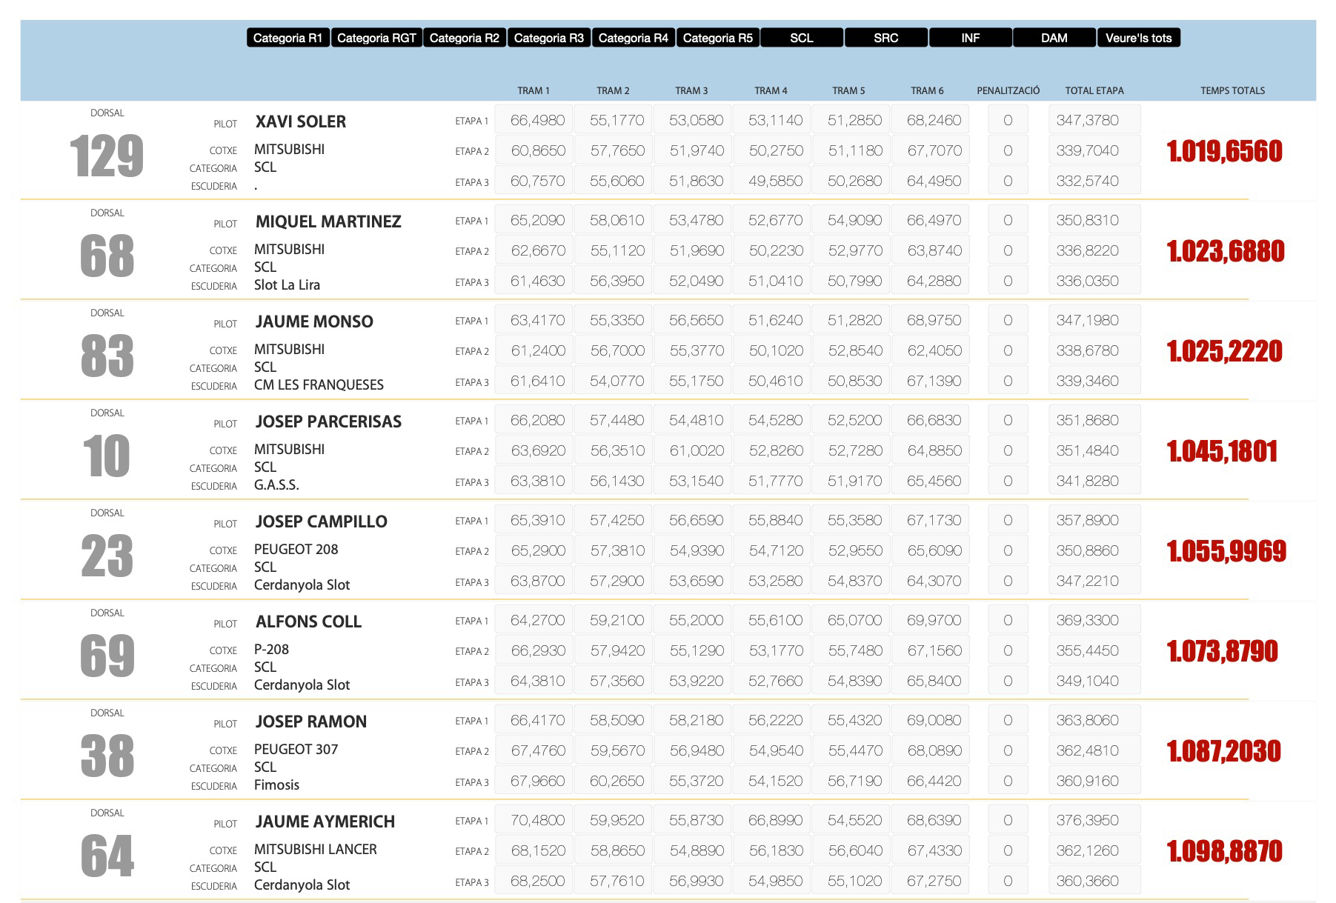The width and height of the screenshot is (1336, 903).
Task: Filter results by Categoria RGT
Action: coord(376,38)
